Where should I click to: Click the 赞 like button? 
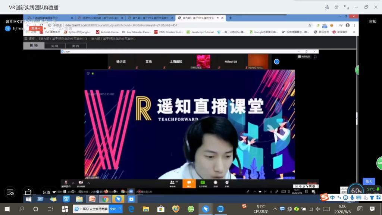click(369, 181)
